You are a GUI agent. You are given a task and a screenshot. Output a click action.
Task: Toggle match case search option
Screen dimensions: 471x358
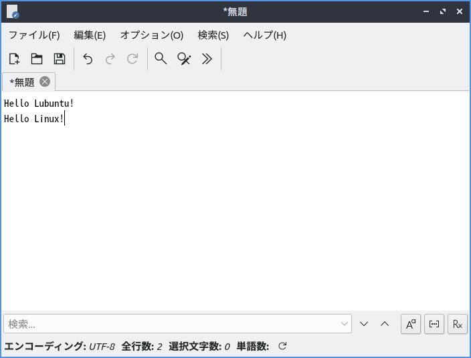click(x=410, y=324)
